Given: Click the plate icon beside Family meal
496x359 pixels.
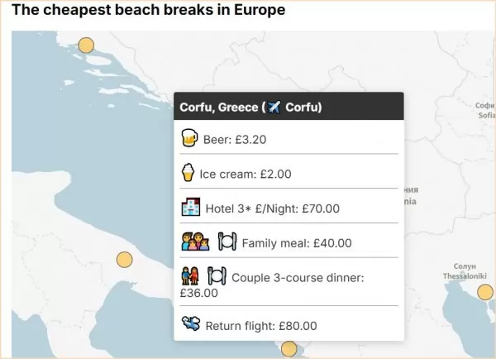Looking at the screenshot, I should (x=227, y=242).
